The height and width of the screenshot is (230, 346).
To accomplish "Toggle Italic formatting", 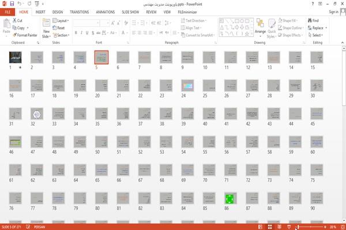I will click(81, 33).
